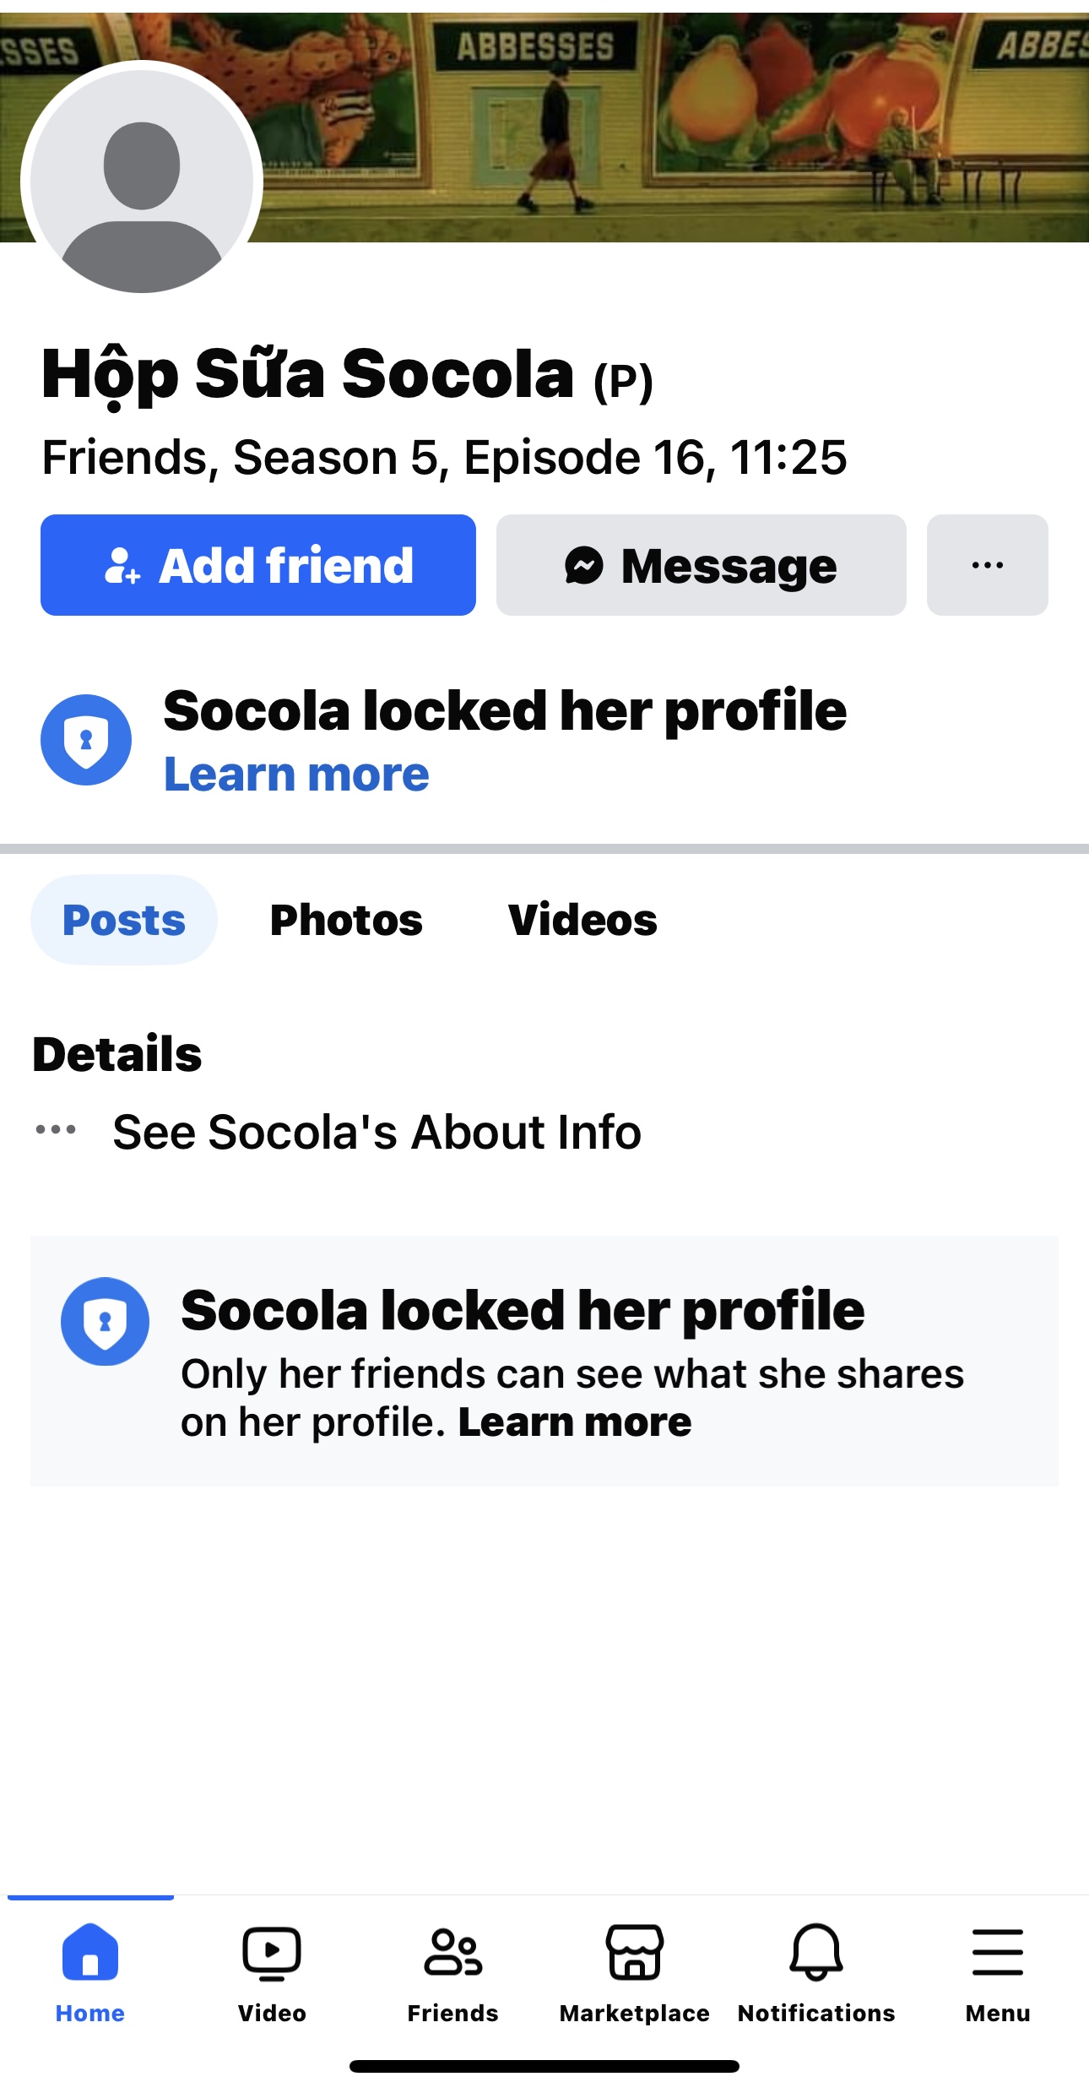Image resolution: width=1089 pixels, height=2093 pixels.
Task: Switch to the Videos tab
Action: [x=582, y=920]
